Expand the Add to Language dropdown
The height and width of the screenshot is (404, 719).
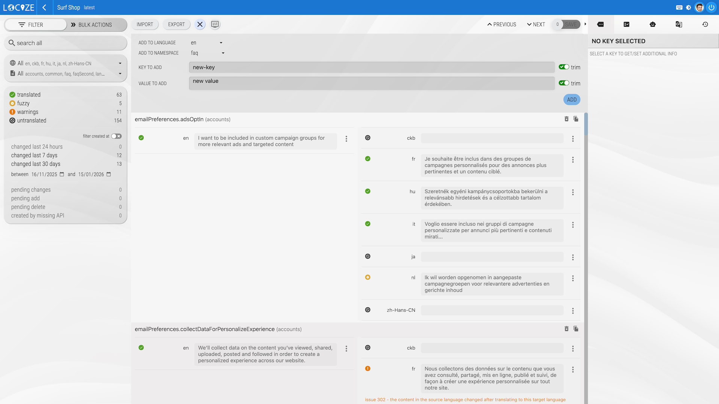pyautogui.click(x=221, y=43)
